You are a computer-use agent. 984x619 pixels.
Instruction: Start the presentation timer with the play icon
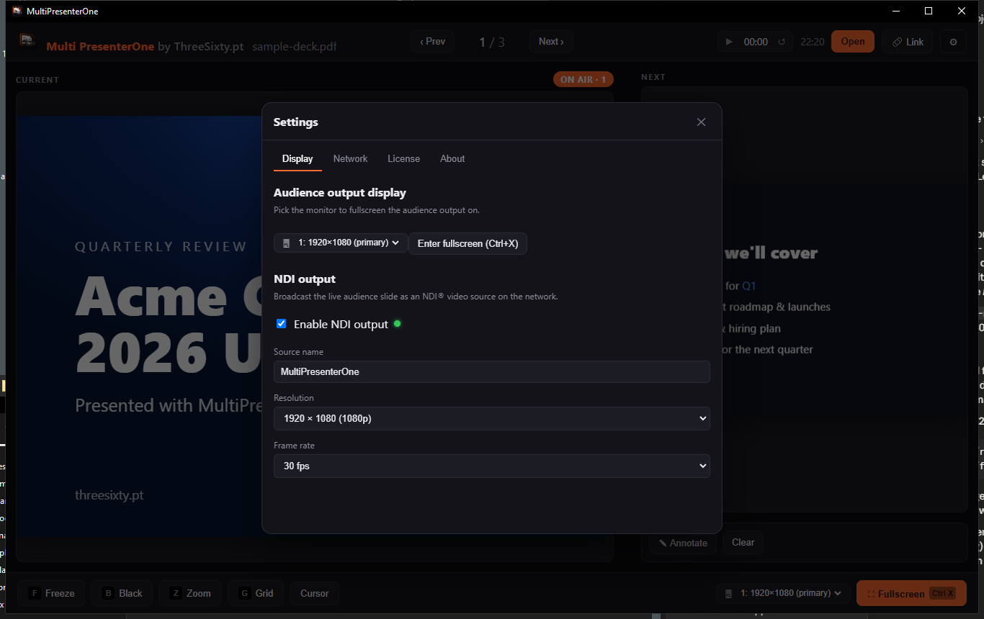click(729, 42)
